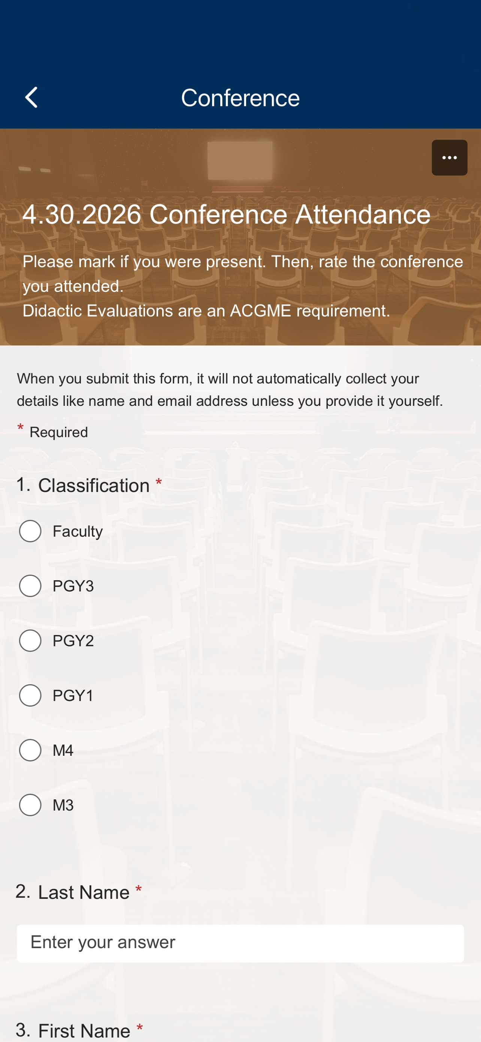Tap the Conference header title
This screenshot has width=481, height=1042.
[x=240, y=98]
